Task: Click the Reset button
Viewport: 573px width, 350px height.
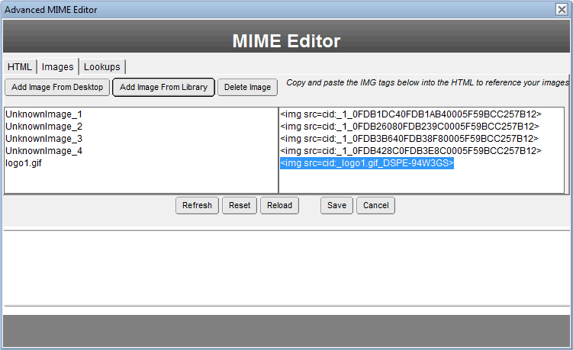Action: coord(240,205)
